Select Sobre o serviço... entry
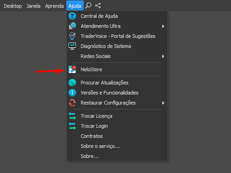This screenshot has width=231, height=173. click(117, 146)
